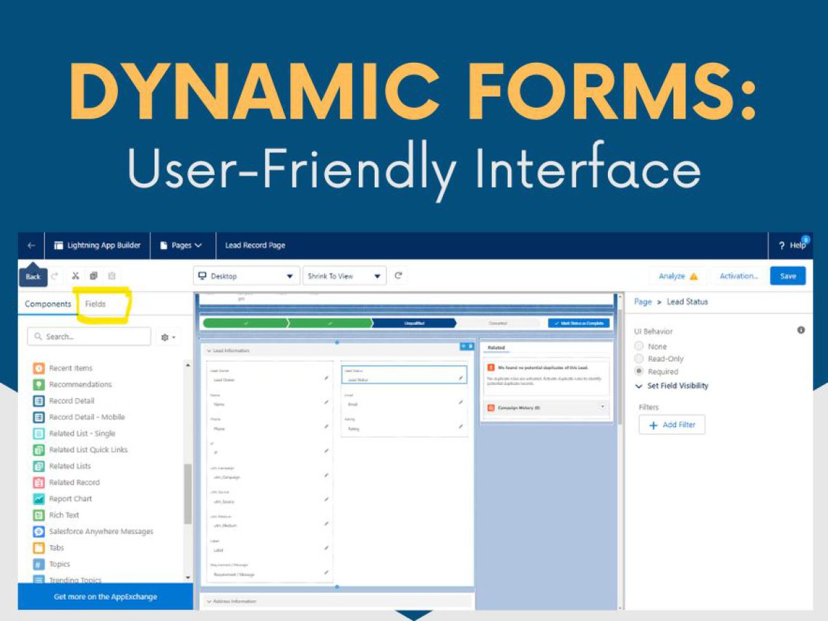Viewport: 828px width, 621px height.
Task: Click the Related Lists component icon
Action: pyautogui.click(x=39, y=466)
